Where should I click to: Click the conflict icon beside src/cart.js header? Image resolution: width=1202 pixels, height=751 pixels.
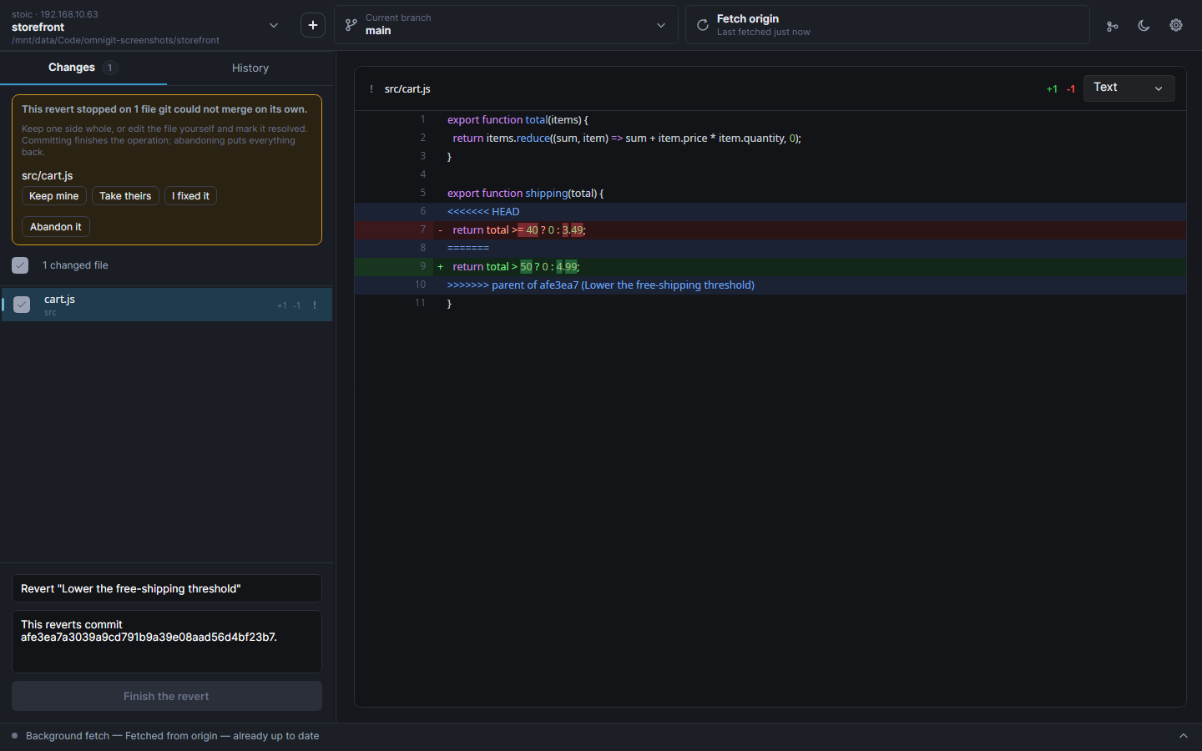pyautogui.click(x=371, y=88)
